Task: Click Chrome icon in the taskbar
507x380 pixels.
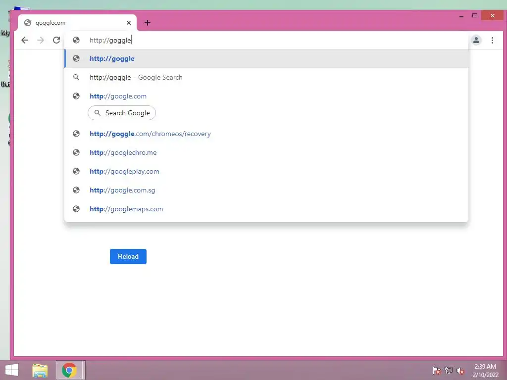Action: coord(69,370)
